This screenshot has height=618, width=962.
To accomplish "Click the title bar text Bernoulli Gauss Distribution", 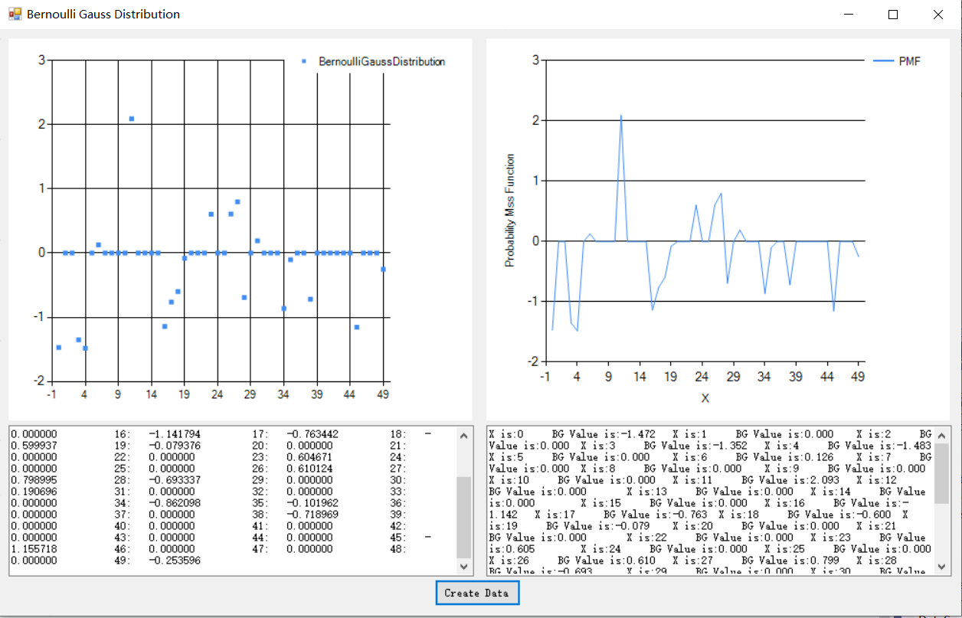I will click(103, 14).
